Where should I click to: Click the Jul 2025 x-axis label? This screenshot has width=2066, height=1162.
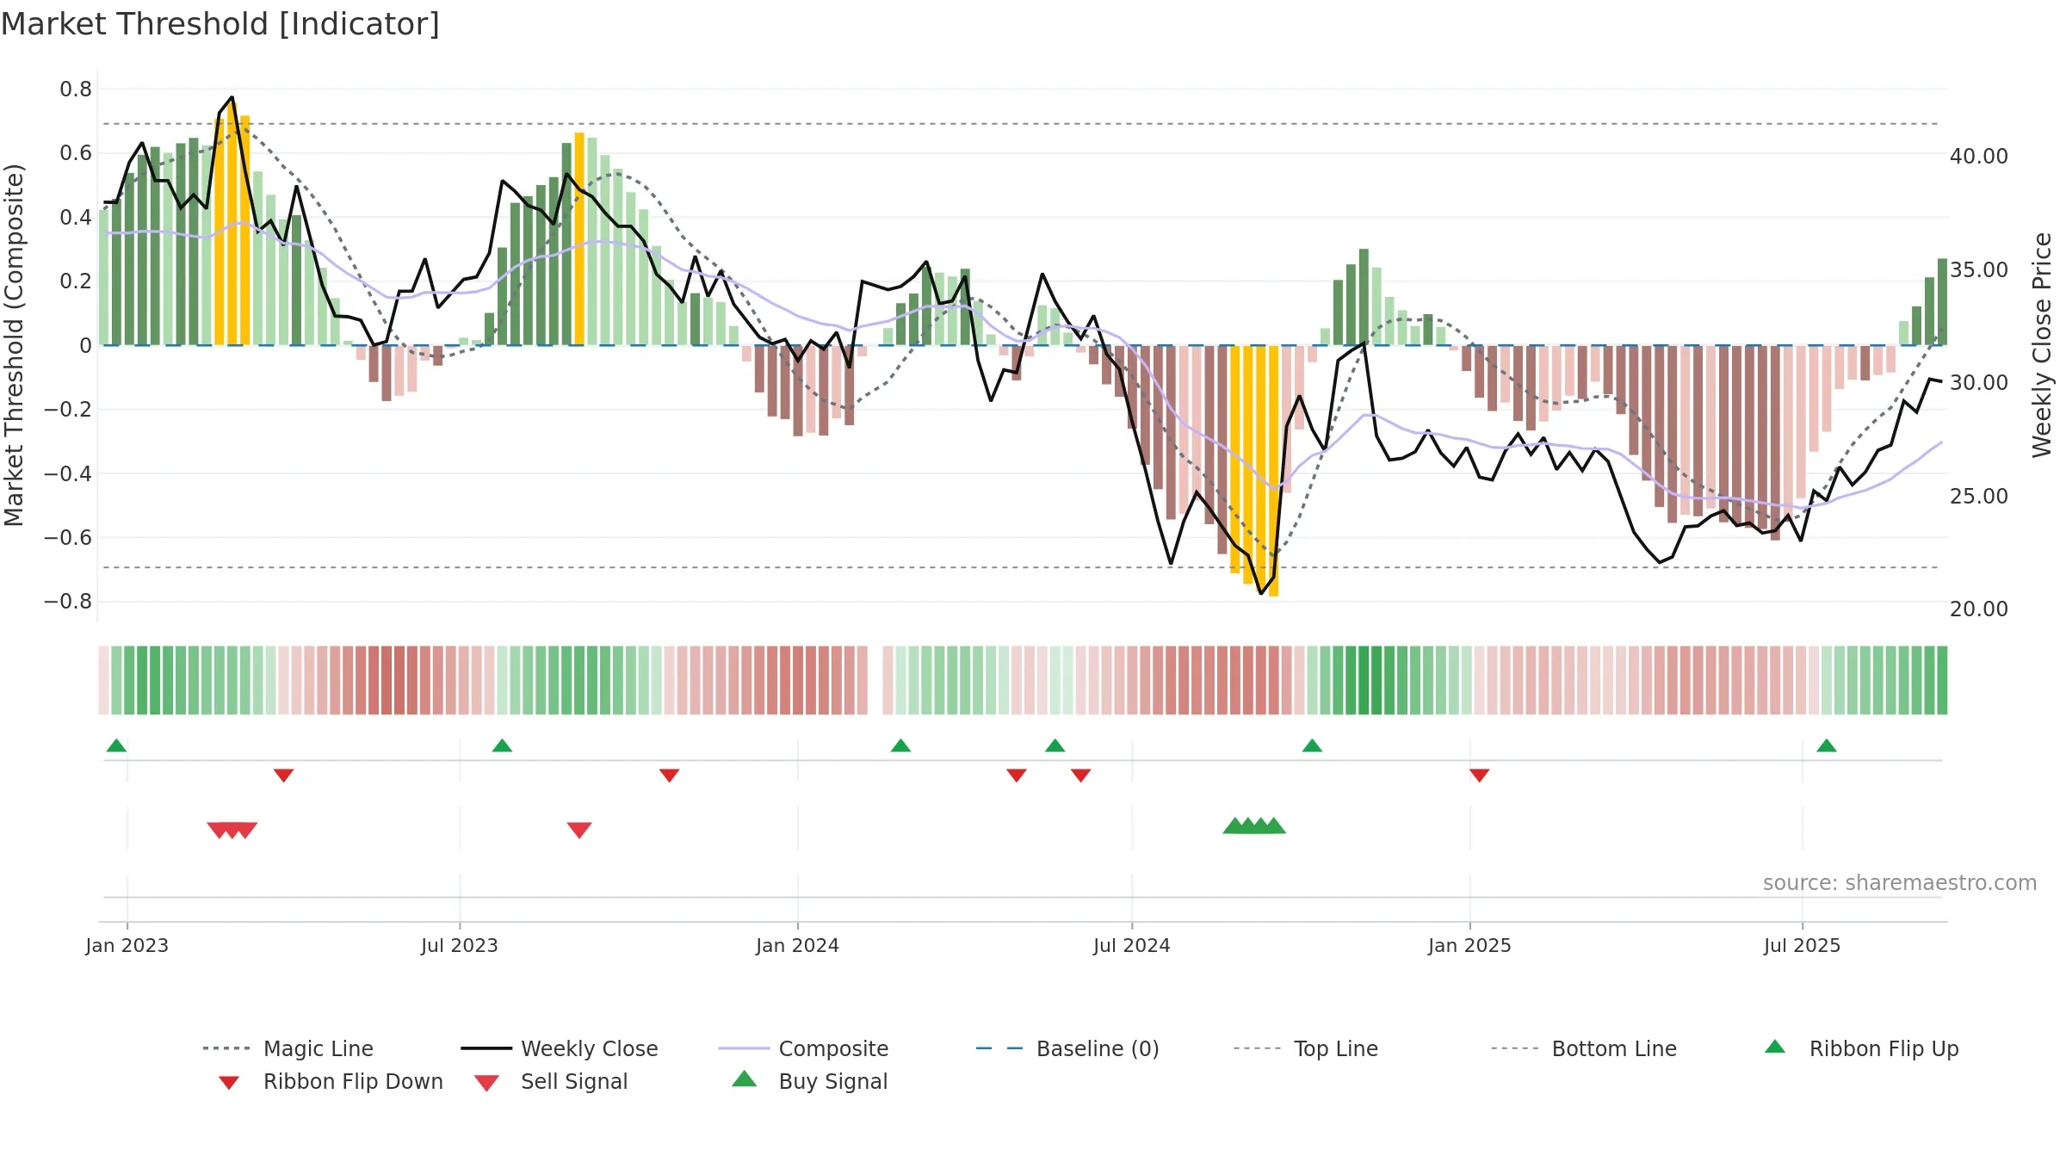tap(1802, 945)
